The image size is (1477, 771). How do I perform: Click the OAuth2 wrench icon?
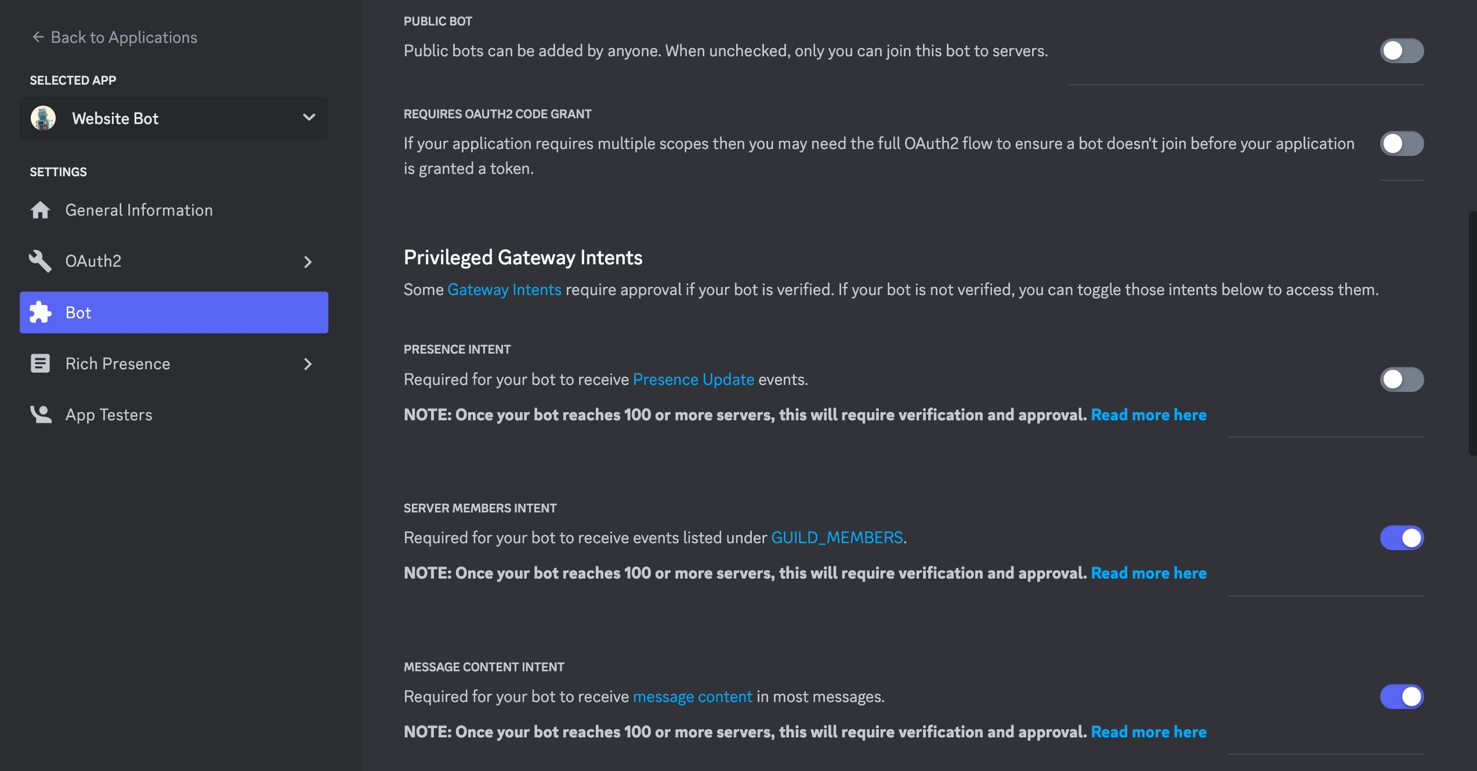click(x=40, y=261)
